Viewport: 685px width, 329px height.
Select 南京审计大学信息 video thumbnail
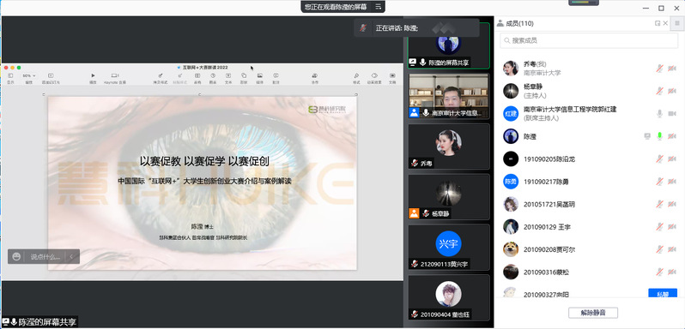point(449,96)
